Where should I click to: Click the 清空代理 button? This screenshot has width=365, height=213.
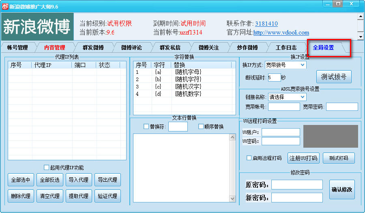point(49,196)
